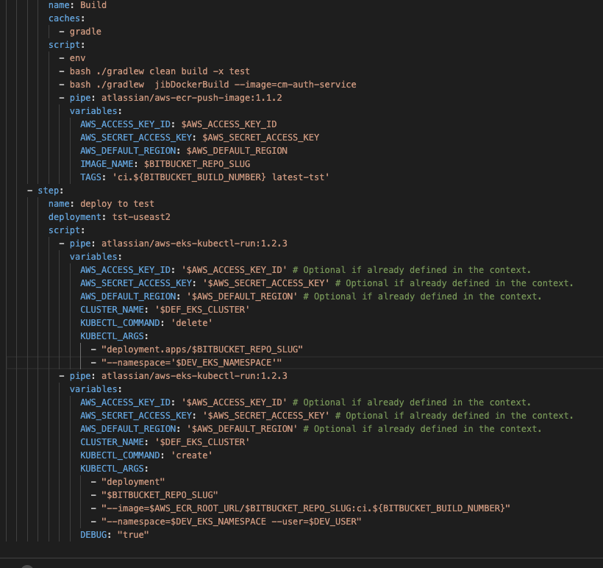Click the gray circle icon at the bottom left
Screen dimensions: 603x568
(x=27, y=567)
